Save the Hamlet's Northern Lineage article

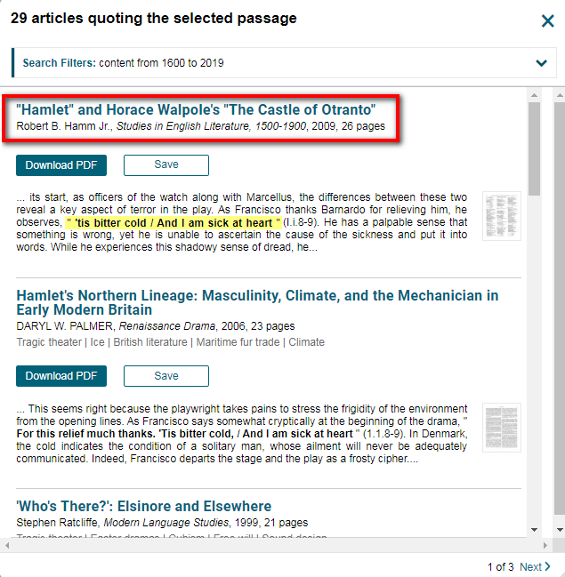click(x=166, y=376)
